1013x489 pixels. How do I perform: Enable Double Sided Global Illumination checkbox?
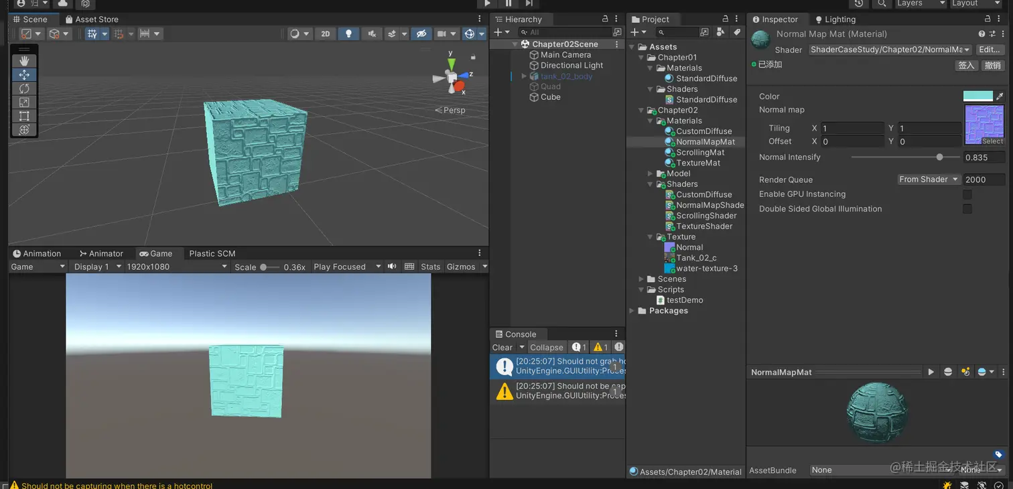(967, 209)
